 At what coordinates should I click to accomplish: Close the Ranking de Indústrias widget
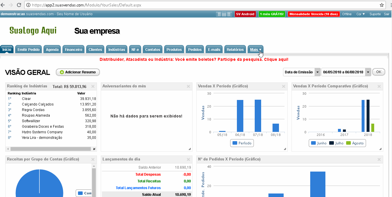pos(93,86)
